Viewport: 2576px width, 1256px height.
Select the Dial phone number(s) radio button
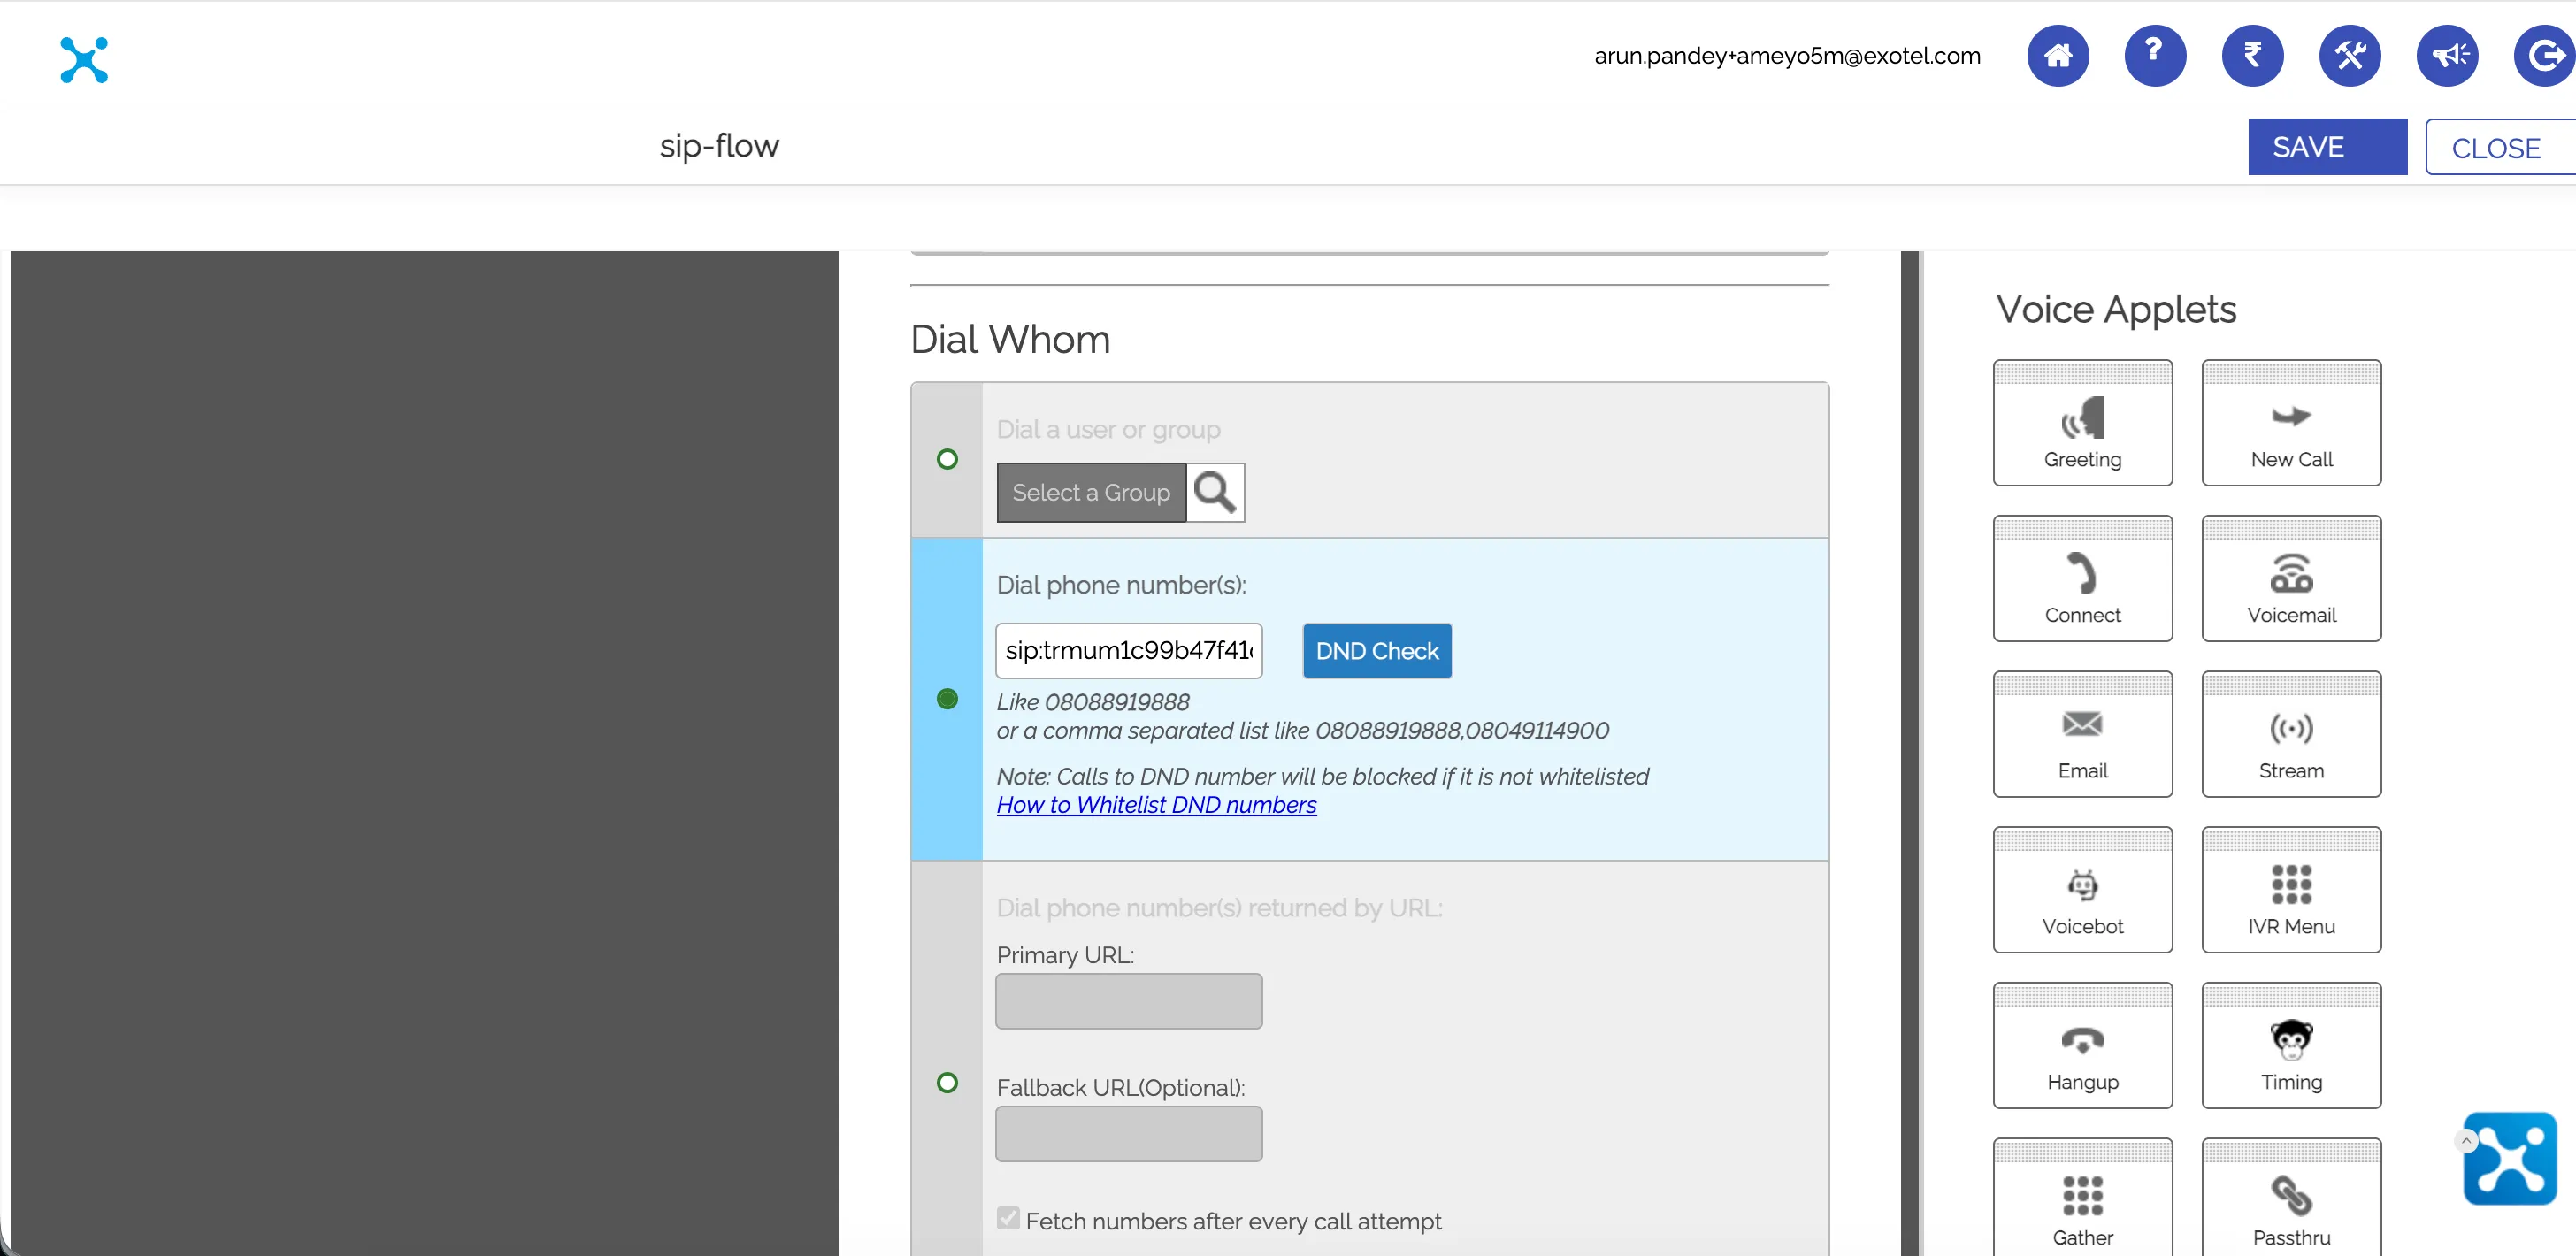click(947, 699)
